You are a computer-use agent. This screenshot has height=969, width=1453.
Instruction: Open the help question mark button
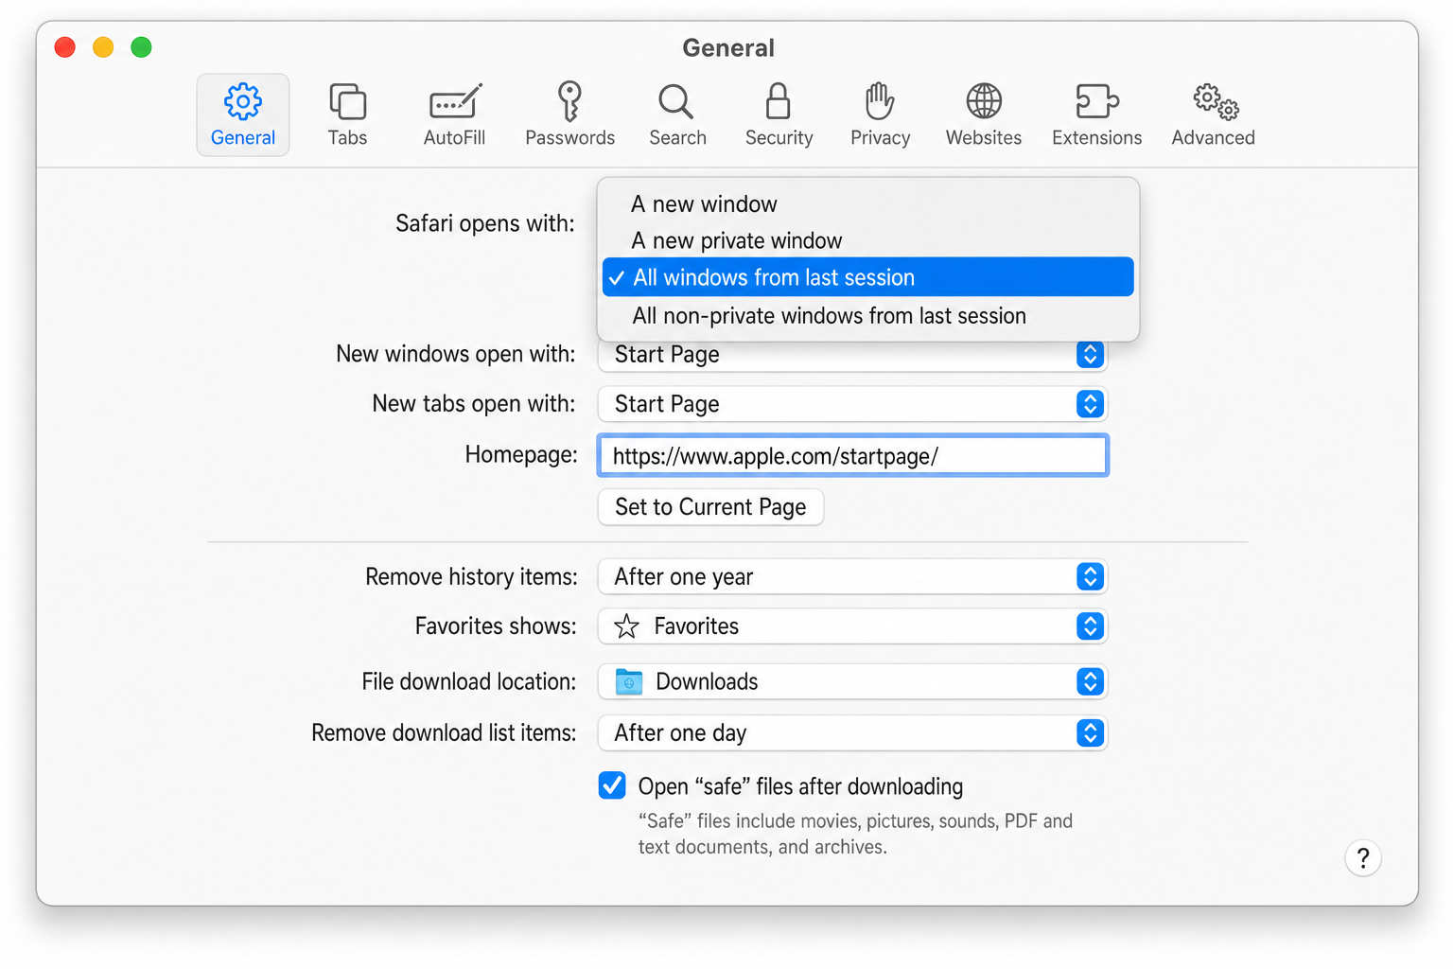[x=1363, y=858]
